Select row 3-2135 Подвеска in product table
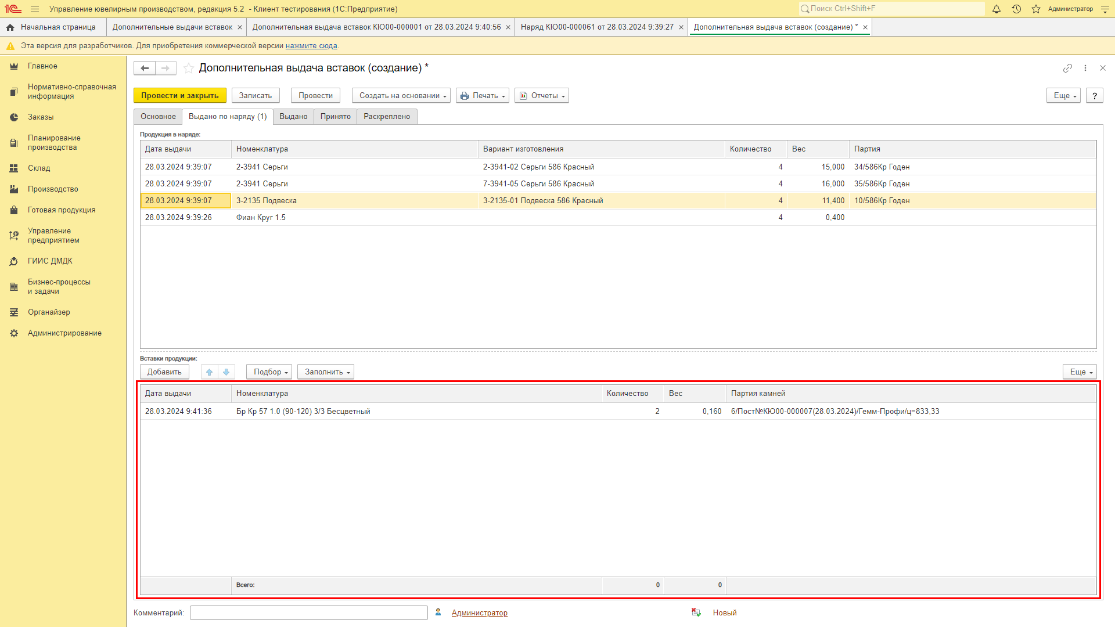 pos(618,201)
